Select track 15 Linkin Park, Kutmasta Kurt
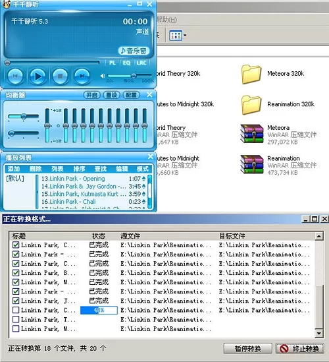The width and height of the screenshot is (329, 362). [93, 194]
